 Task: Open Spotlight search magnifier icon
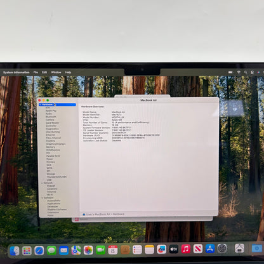pyautogui.click(x=246, y=72)
